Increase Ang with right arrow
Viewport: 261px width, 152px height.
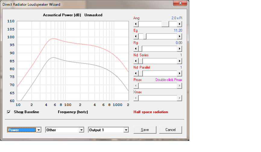point(179,24)
